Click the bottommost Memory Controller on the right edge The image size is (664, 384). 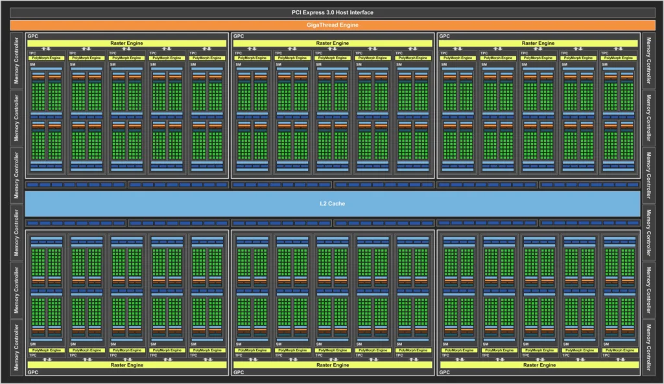pyautogui.click(x=649, y=346)
